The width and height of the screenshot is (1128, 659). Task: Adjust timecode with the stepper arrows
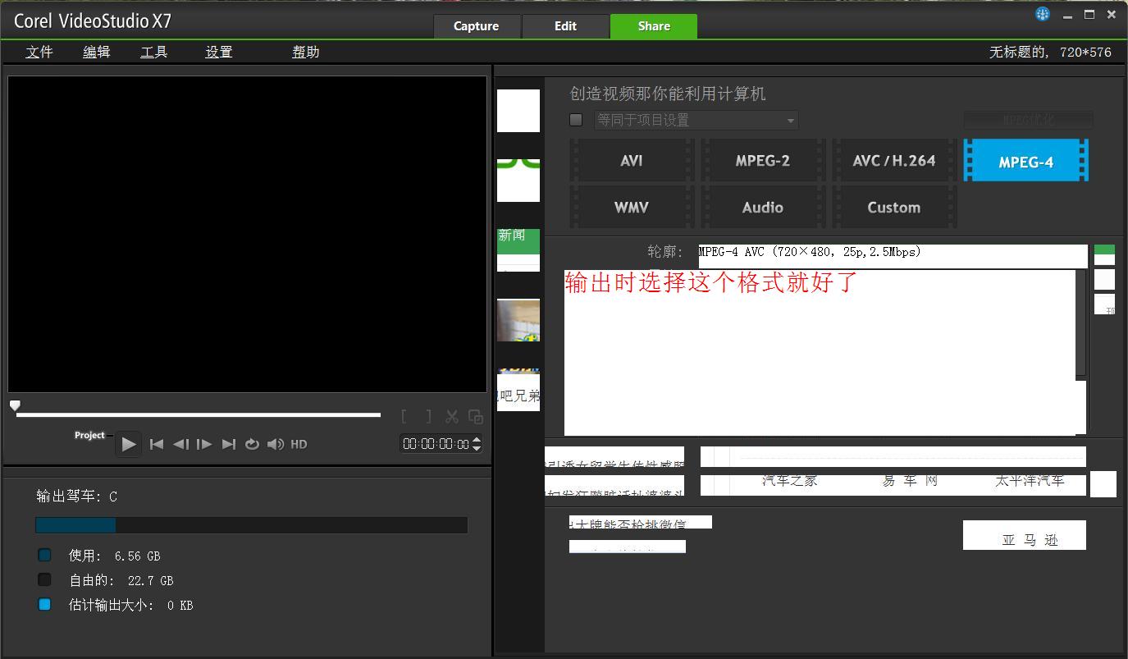tap(477, 444)
